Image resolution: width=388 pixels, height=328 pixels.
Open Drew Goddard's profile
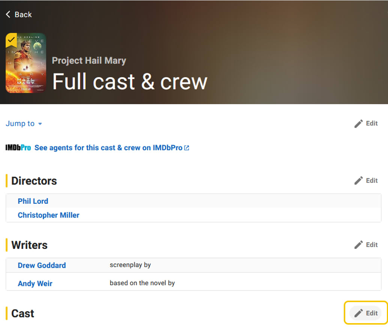(42, 265)
